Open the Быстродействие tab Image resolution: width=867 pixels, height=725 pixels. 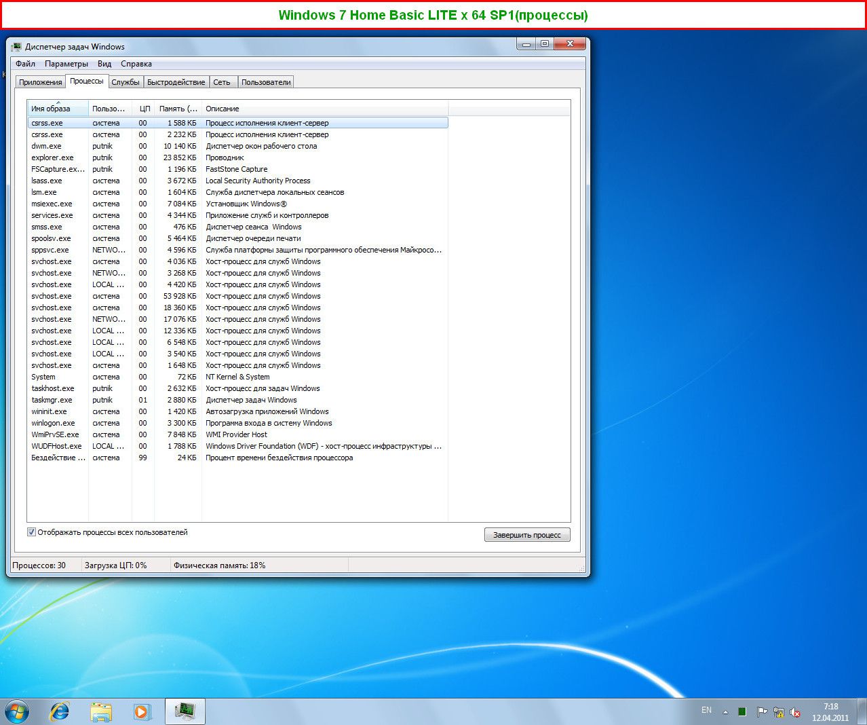tap(176, 82)
